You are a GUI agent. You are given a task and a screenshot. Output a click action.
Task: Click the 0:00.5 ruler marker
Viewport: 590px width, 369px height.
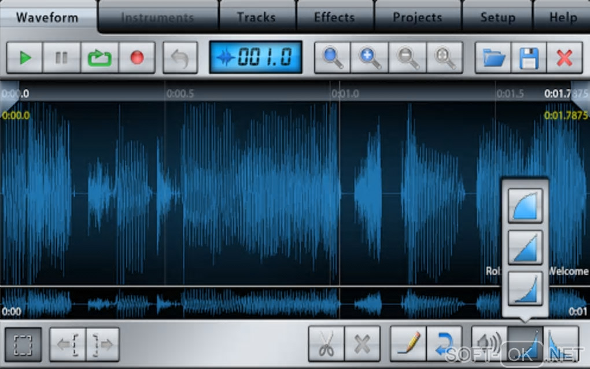point(180,94)
